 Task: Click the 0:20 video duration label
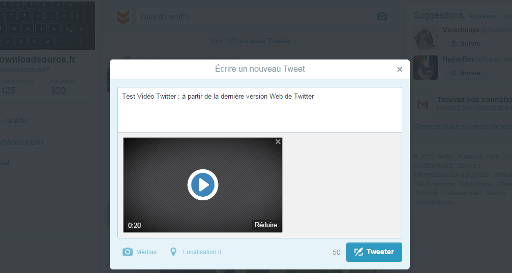coord(134,225)
